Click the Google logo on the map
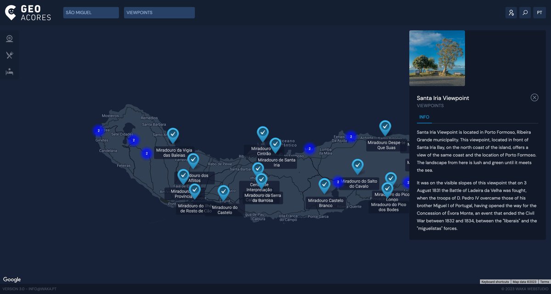Image resolution: width=551 pixels, height=294 pixels. coord(12,279)
